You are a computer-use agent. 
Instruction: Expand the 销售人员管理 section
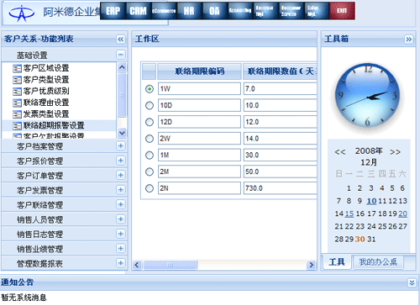121,219
